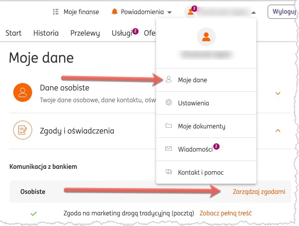
Task: Click the Wiadomości unread count badge
Action: pos(216,146)
